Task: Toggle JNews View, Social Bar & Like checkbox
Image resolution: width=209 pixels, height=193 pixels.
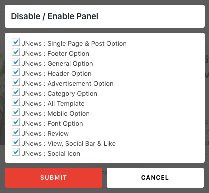Action: click(16, 142)
